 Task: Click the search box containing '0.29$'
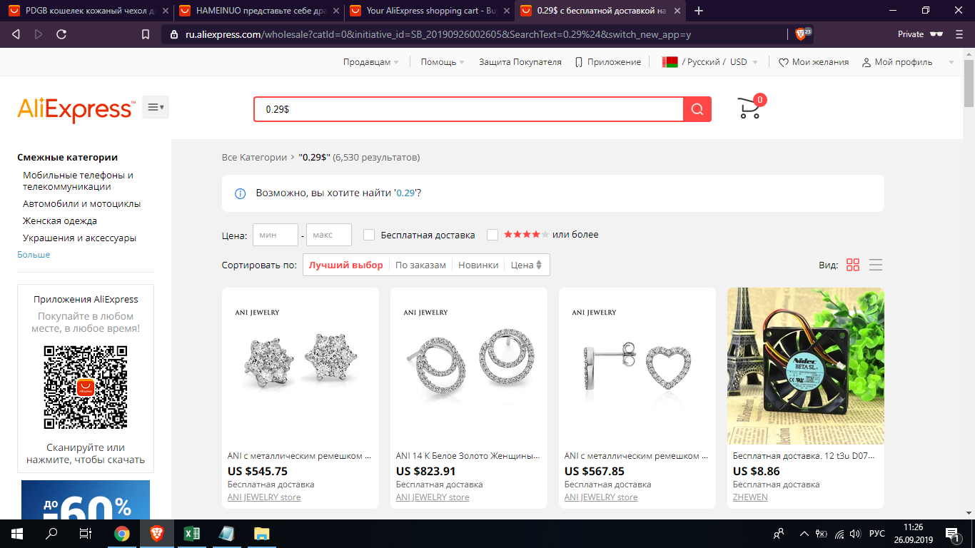tap(469, 109)
